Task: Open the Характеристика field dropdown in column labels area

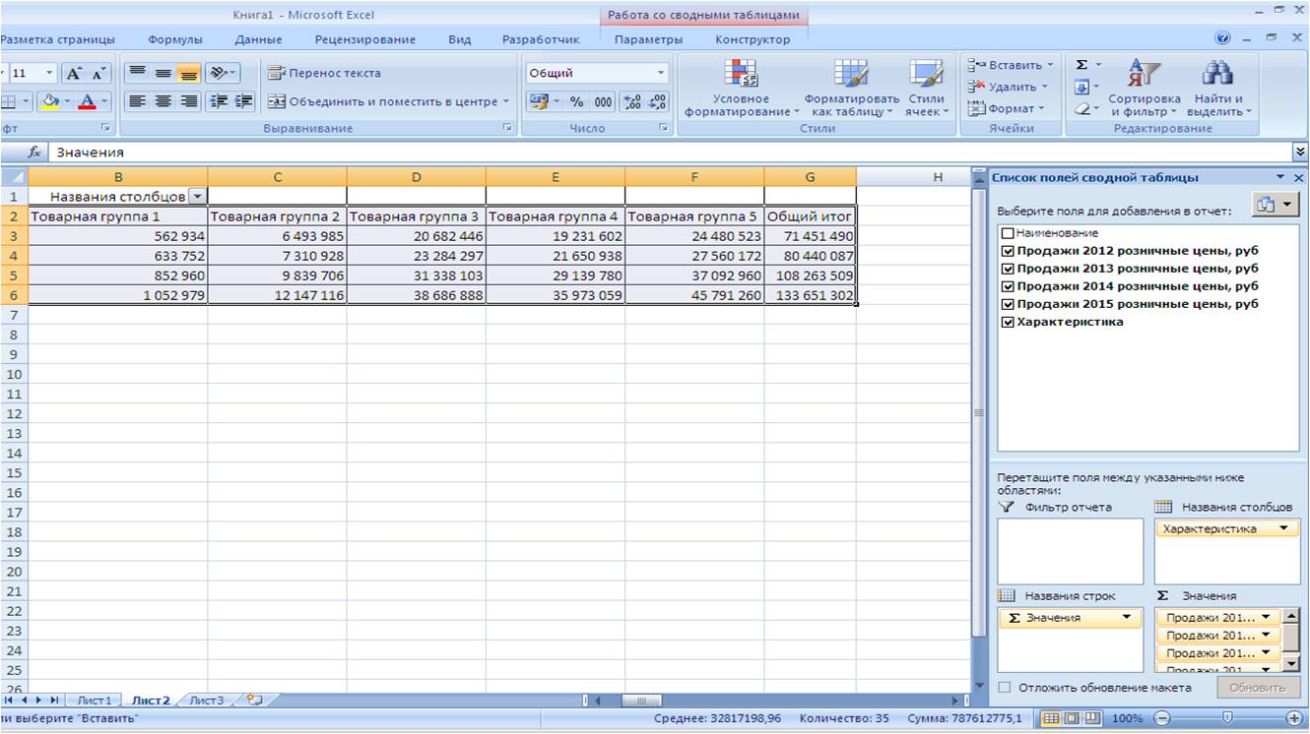Action: tap(1282, 528)
